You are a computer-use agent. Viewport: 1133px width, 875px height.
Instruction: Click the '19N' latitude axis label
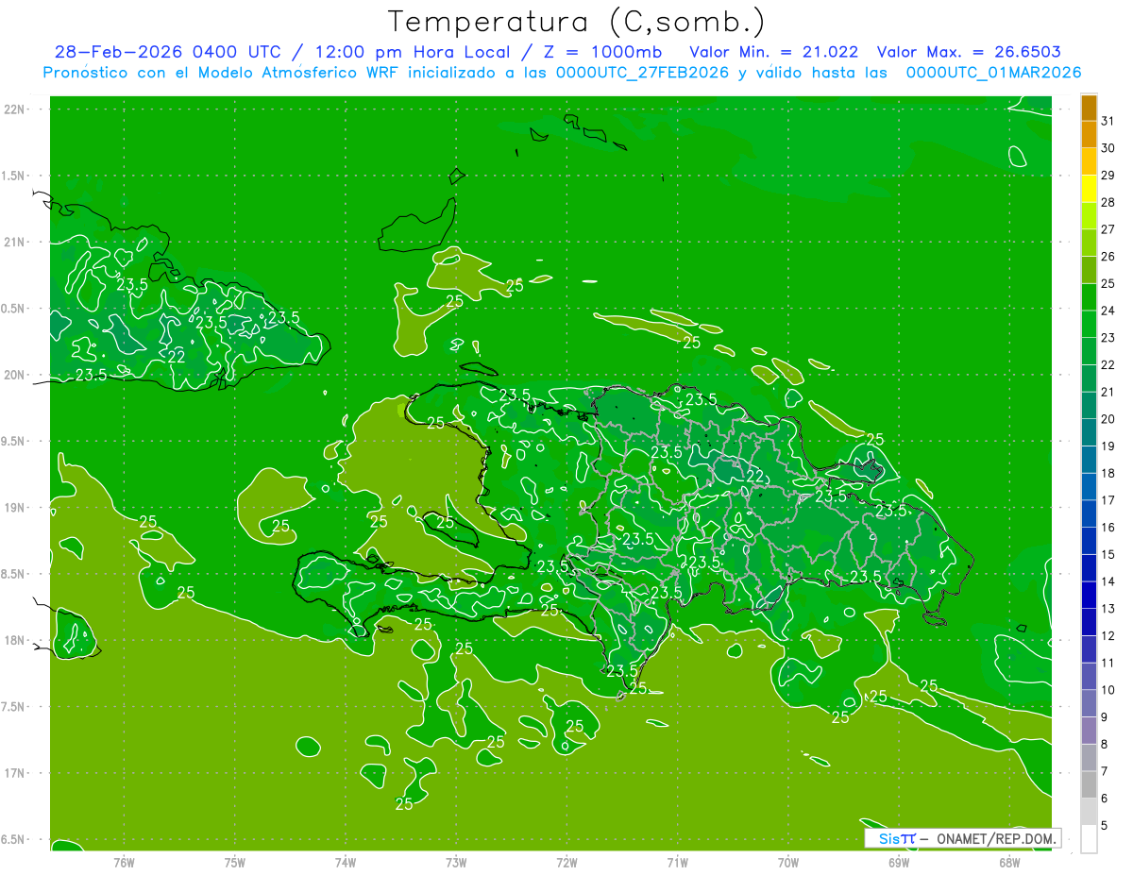coord(15,508)
